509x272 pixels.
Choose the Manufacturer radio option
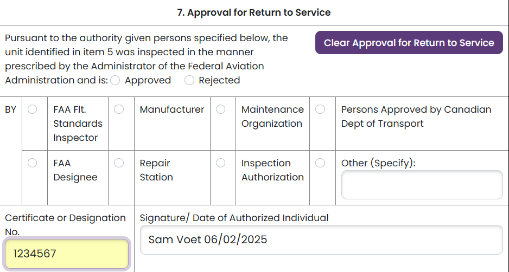119,109
